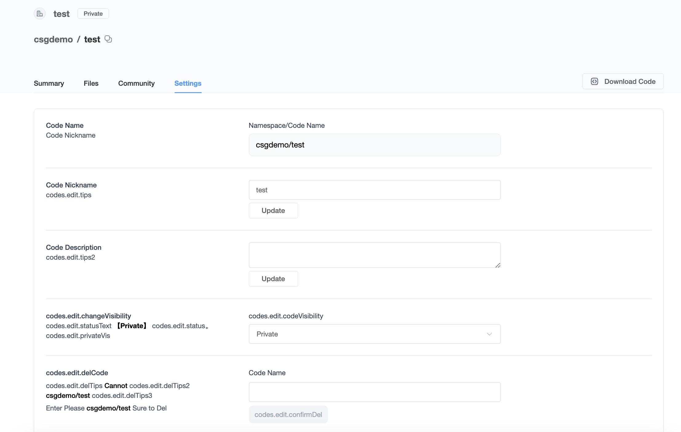Click the csgdemo breadcrumb link
Image resolution: width=681 pixels, height=432 pixels.
54,39
